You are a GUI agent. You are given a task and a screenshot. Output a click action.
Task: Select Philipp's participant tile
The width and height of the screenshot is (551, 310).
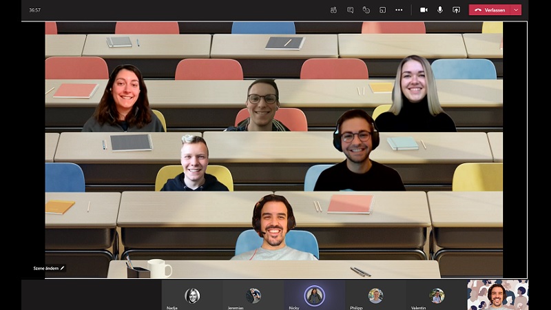(375, 296)
